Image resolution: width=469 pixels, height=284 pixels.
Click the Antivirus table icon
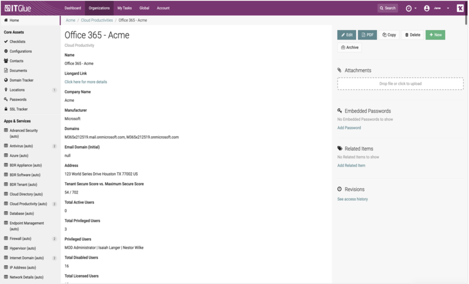5,146
